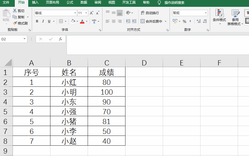Open 数字 group dialog launcher
Image resolution: width=249 pixels, height=156 pixels.
tap(208, 30)
